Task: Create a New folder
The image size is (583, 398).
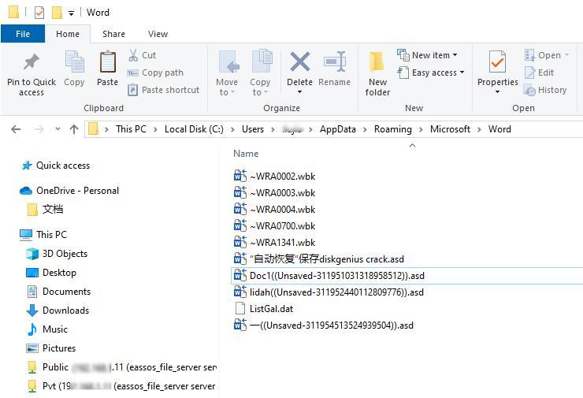Action: click(377, 74)
